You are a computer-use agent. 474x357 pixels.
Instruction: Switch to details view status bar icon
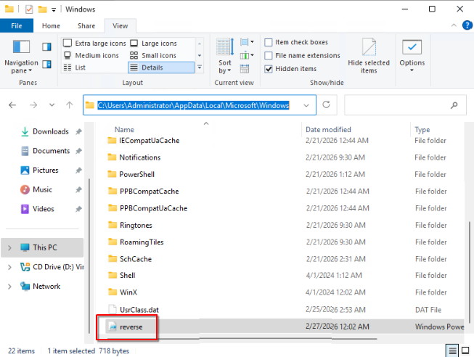(452, 350)
